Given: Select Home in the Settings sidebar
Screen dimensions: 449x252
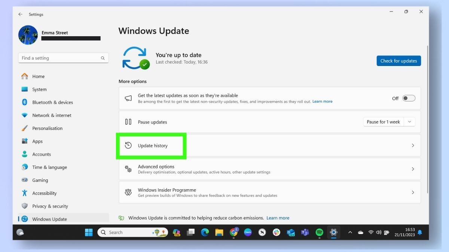Looking at the screenshot, I should [37, 76].
